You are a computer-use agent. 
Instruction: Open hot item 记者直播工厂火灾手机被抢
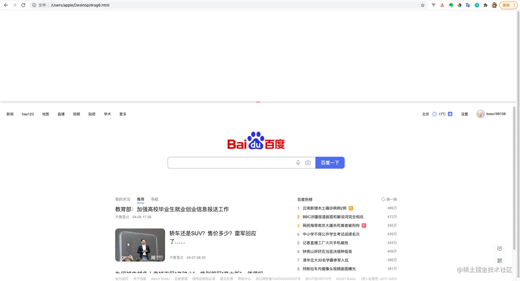tap(325, 243)
